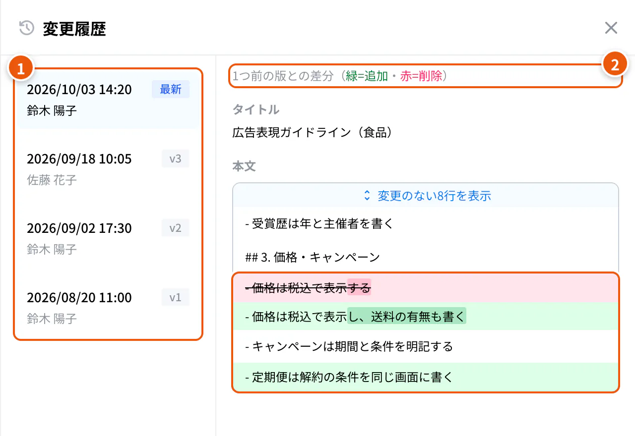Click author name 佐藤 花子 in v3 entry
Image resolution: width=635 pixels, height=436 pixels.
pyautogui.click(x=52, y=180)
